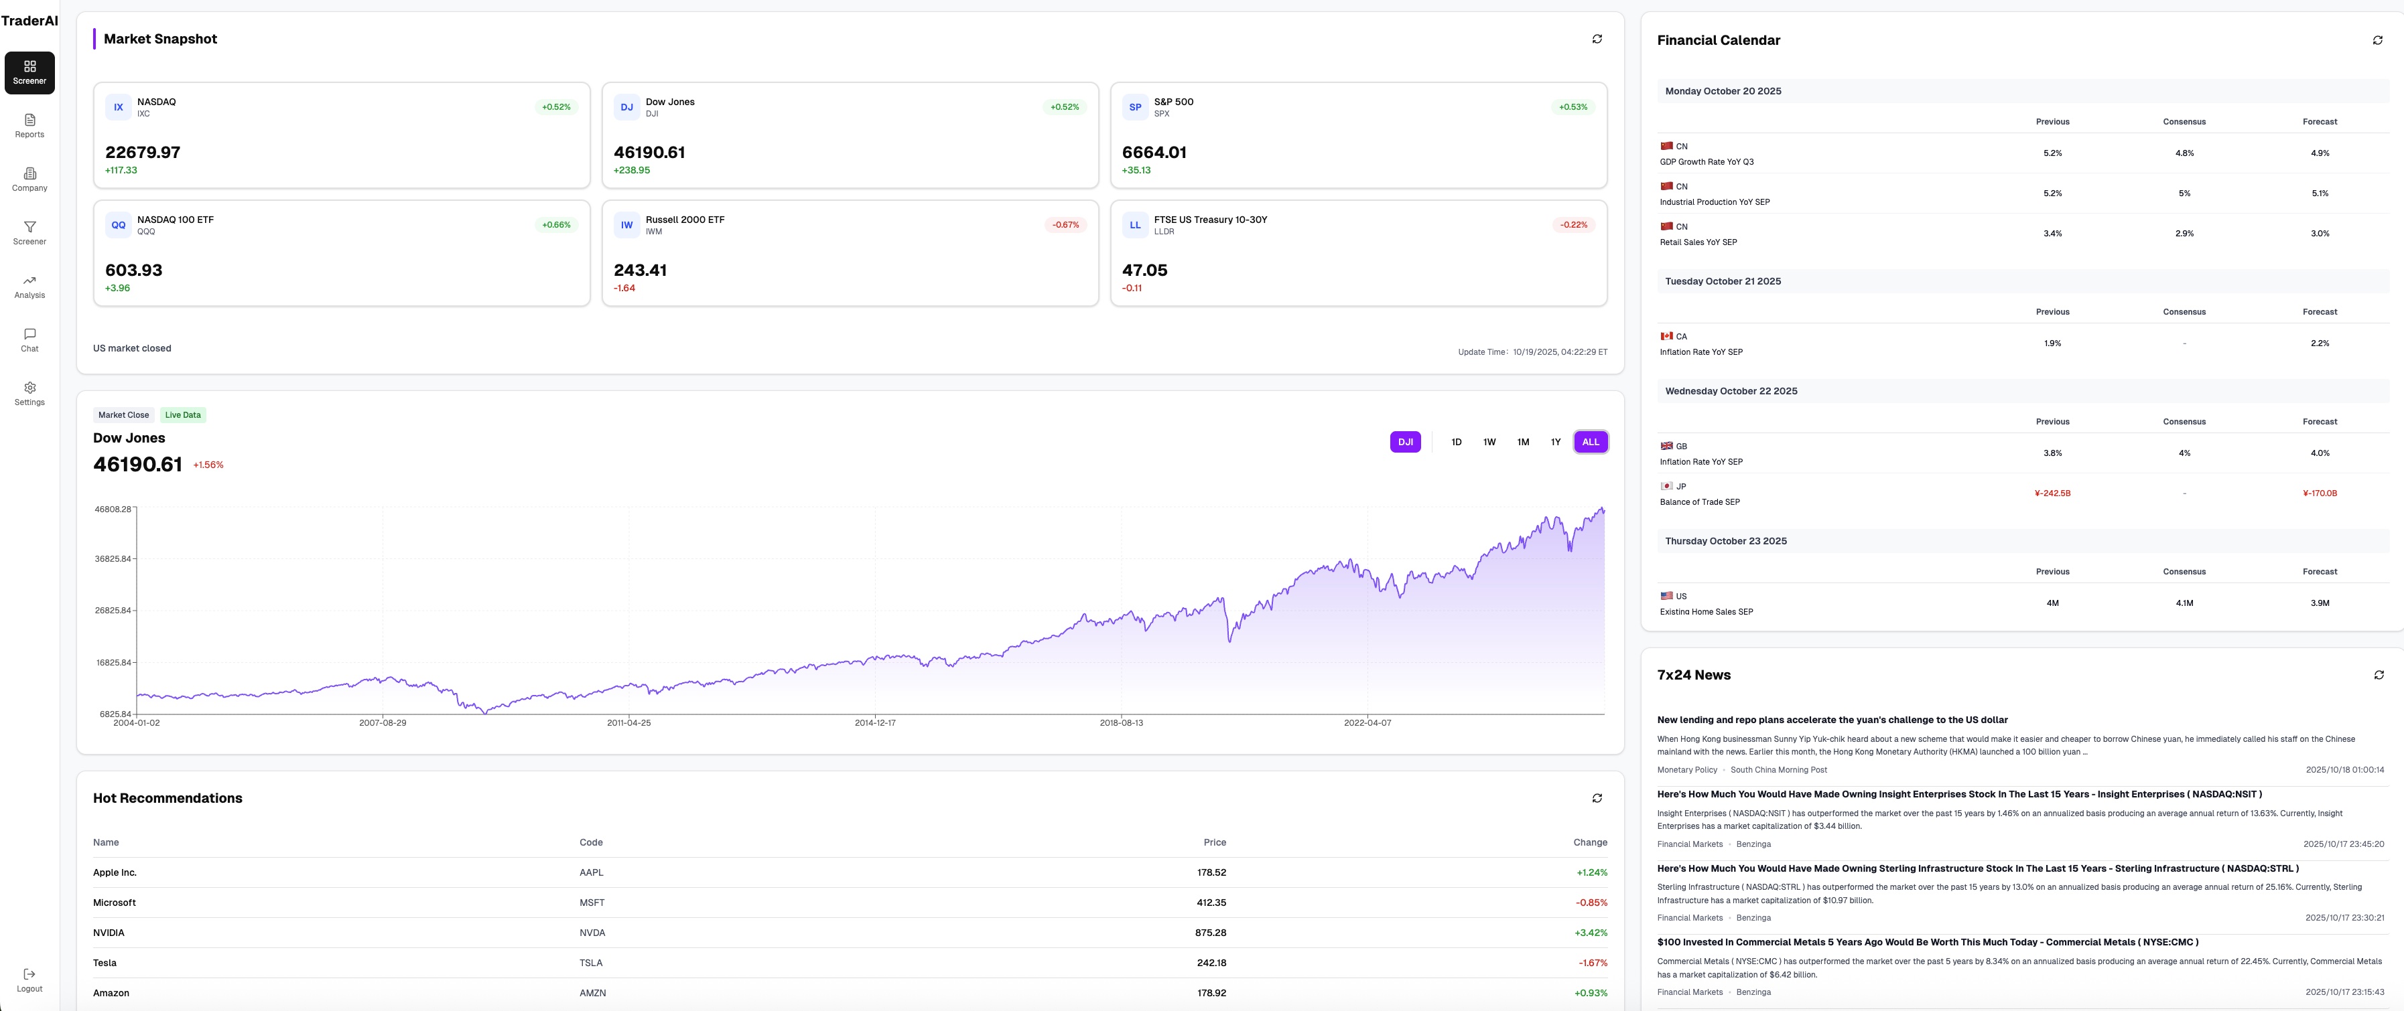
Task: Refresh the Financial Calendar
Action: [x=2377, y=40]
